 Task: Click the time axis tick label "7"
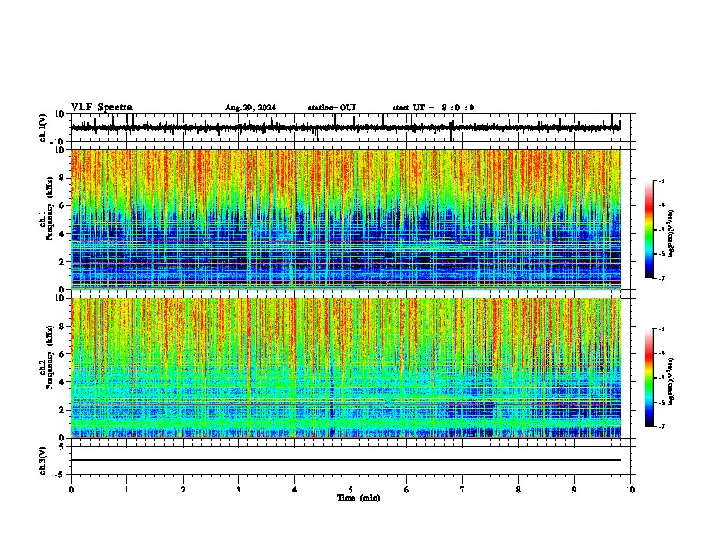coord(463,490)
